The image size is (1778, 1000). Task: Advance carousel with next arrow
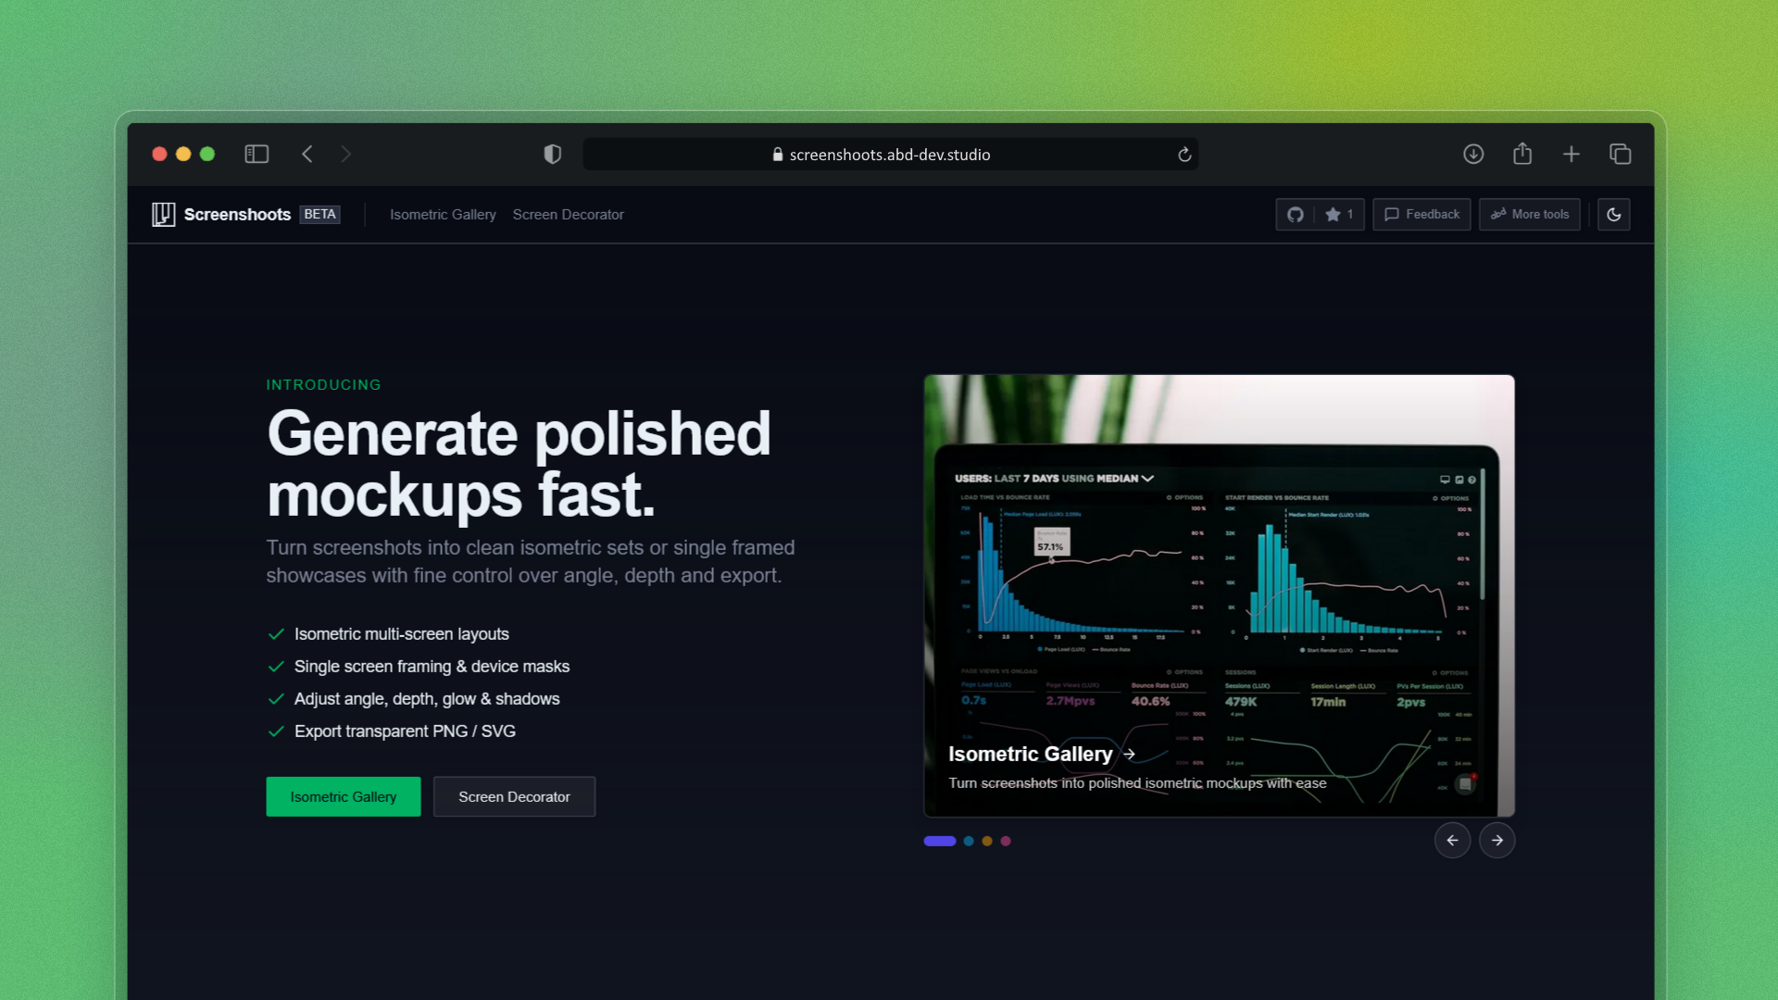tap(1496, 840)
